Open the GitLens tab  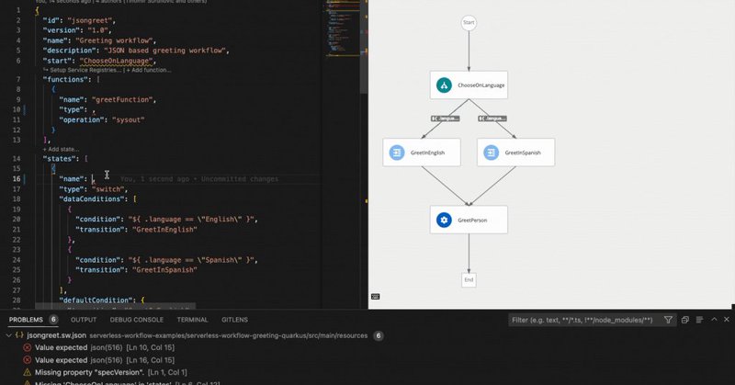[x=234, y=320]
